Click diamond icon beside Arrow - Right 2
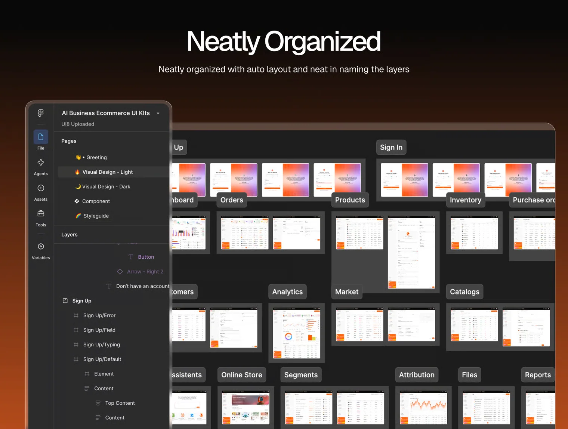The image size is (568, 429). coord(120,272)
